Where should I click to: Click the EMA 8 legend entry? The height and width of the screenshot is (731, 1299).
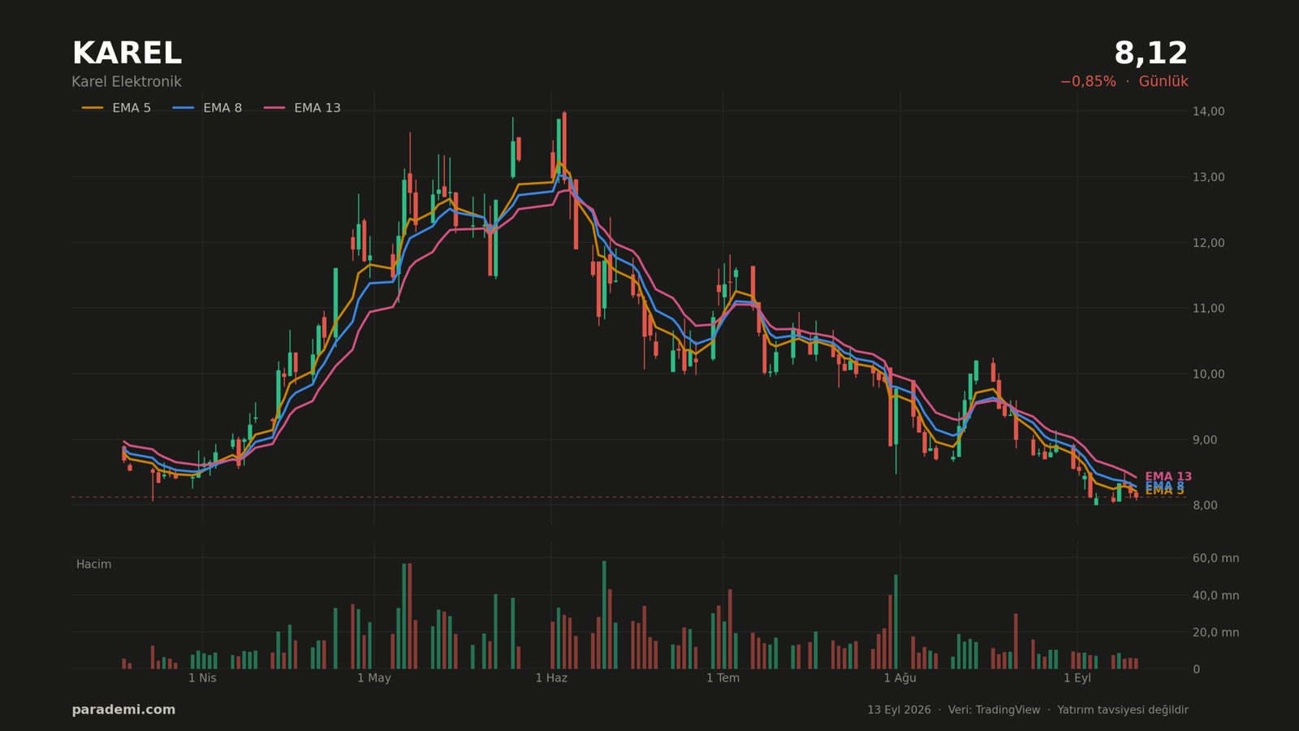pyautogui.click(x=207, y=108)
